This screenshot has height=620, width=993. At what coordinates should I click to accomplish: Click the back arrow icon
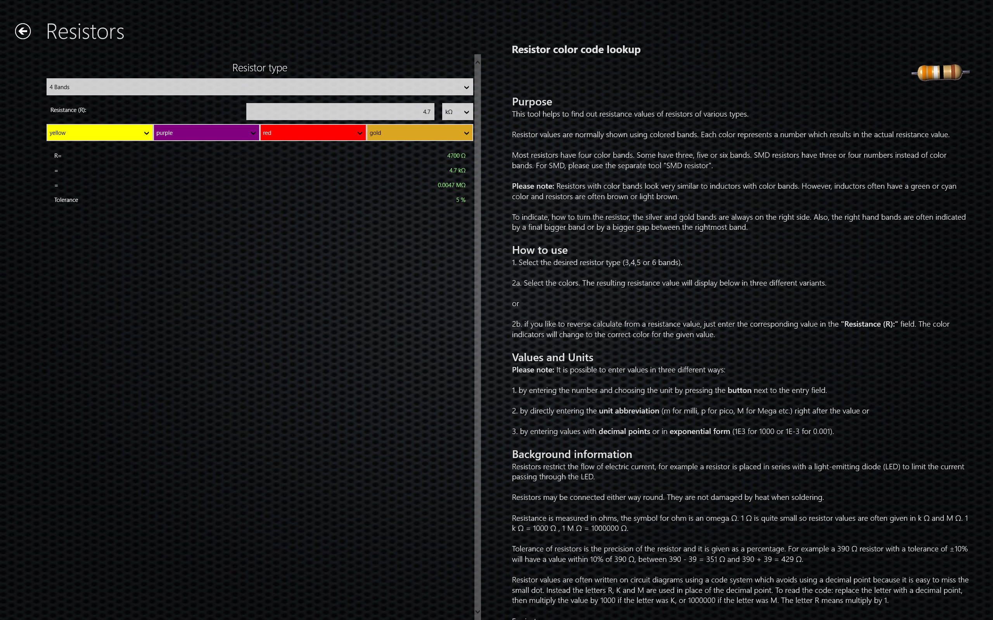(x=23, y=31)
